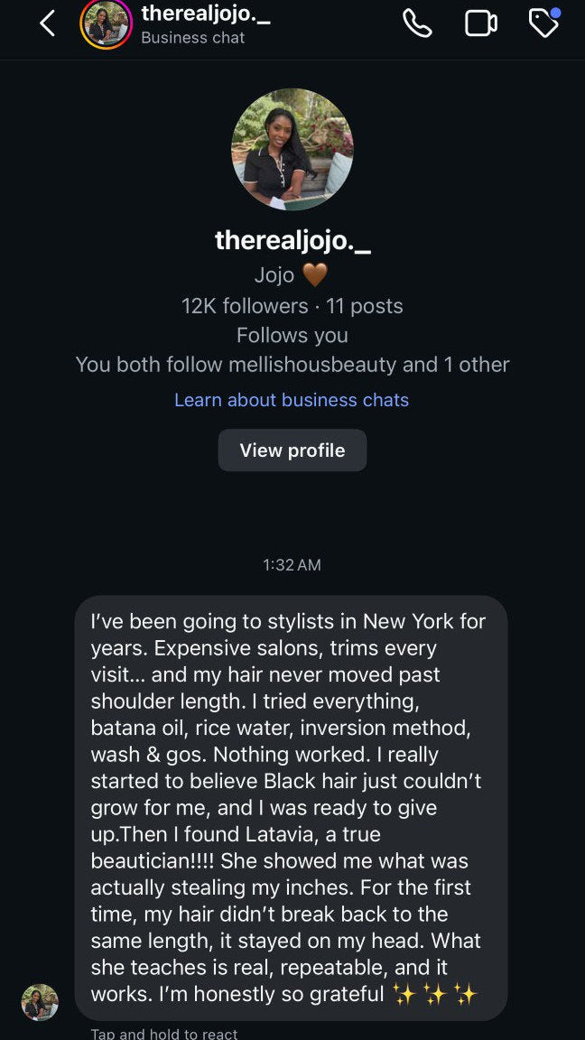Start a video call with the camera icon
The height and width of the screenshot is (1040, 585).
[x=481, y=24]
